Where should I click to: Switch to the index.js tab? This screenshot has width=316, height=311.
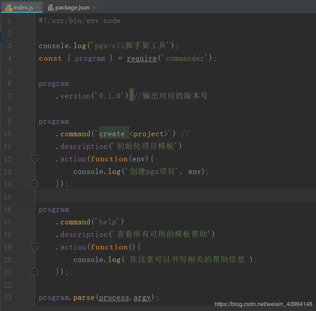22,8
